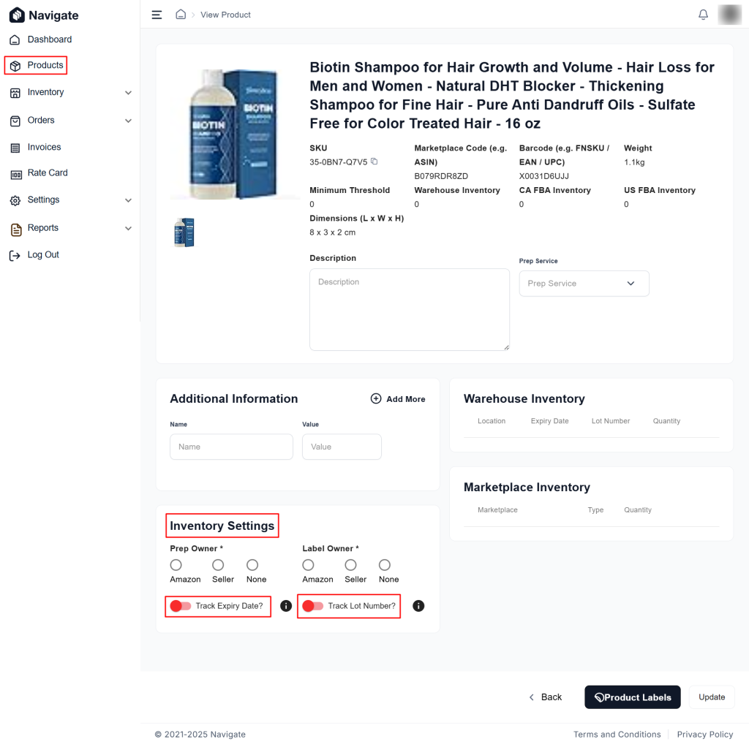The width and height of the screenshot is (749, 747).
Task: Expand the Inventory submenu chevron
Action: (x=128, y=93)
